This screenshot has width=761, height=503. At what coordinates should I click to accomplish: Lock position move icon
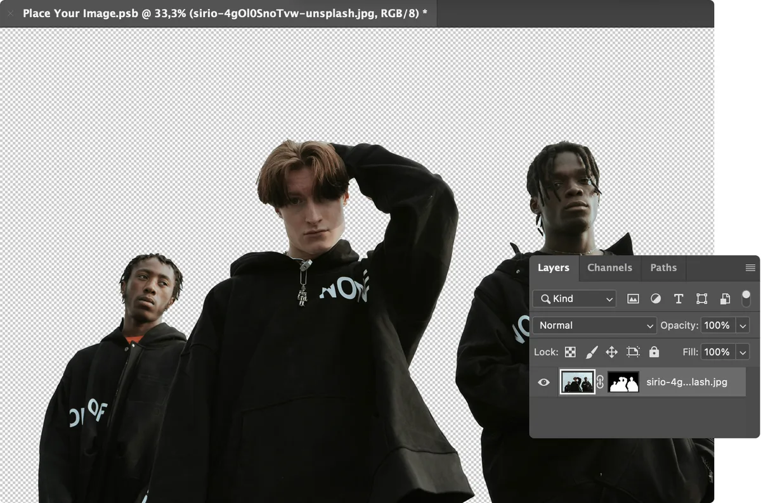612,352
